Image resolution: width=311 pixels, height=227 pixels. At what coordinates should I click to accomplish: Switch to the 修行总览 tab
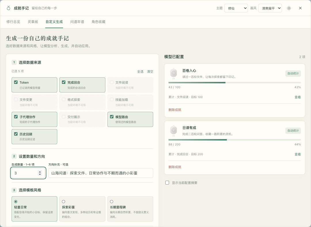(13, 22)
